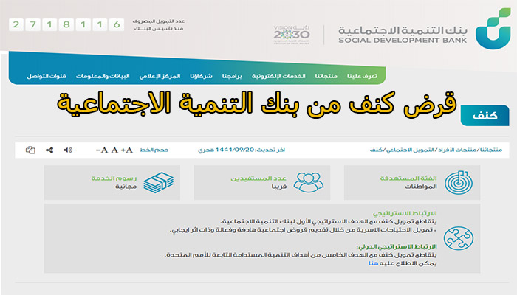Viewport: 517px width, 295px height.
Task: Reset font size with middle A
Action: [x=114, y=150]
